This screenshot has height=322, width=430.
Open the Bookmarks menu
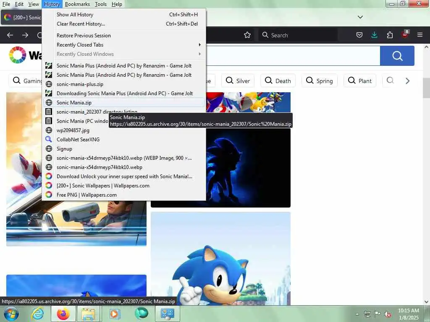pos(77,4)
